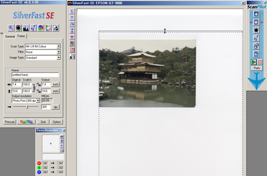Open the Option button
This screenshot has height=176, width=267.
click(57, 122)
